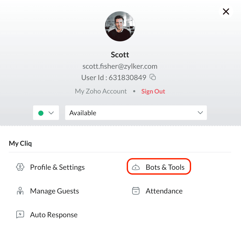This screenshot has height=232, width=241.
Task: Click the email scott.fisher@zylker.com
Action: 120,66
